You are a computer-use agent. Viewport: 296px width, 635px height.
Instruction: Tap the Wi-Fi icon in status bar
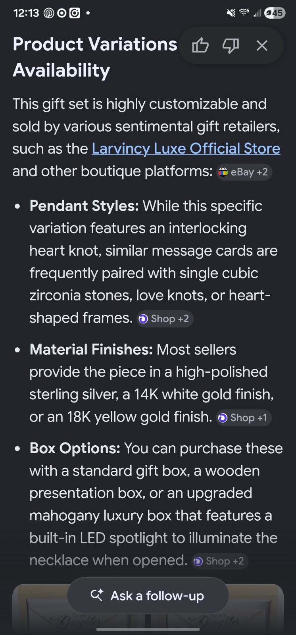coord(244,13)
